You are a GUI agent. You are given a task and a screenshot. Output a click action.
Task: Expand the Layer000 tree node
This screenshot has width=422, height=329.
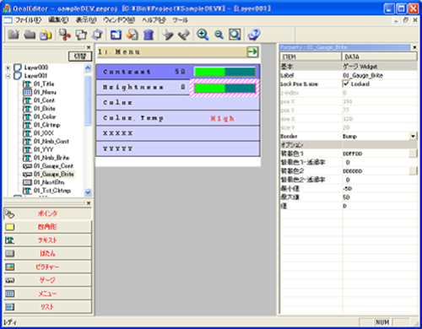coord(8,67)
